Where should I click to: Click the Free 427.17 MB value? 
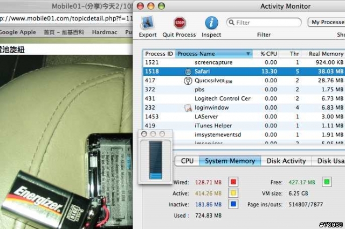(302, 182)
